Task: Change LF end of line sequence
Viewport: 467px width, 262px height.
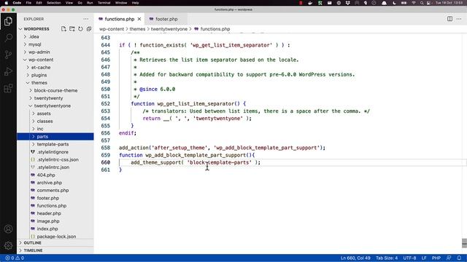Action: (x=424, y=258)
